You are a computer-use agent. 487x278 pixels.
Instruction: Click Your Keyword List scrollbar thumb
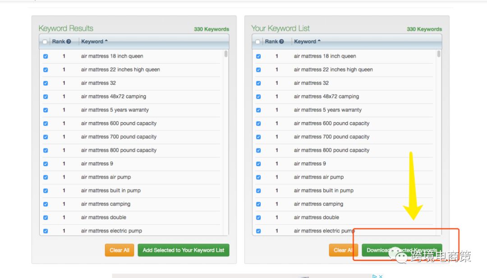click(x=439, y=54)
